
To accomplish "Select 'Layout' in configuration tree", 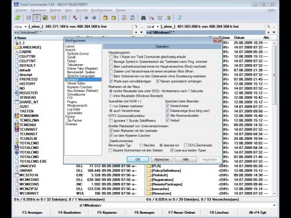I will click(x=70, y=46).
